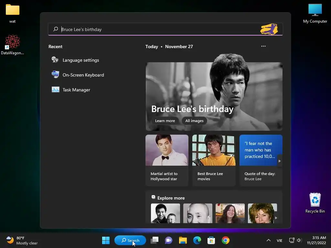The height and width of the screenshot is (248, 331).
Task: Launch Microsoft Edge from the taskbar
Action: tap(197, 240)
